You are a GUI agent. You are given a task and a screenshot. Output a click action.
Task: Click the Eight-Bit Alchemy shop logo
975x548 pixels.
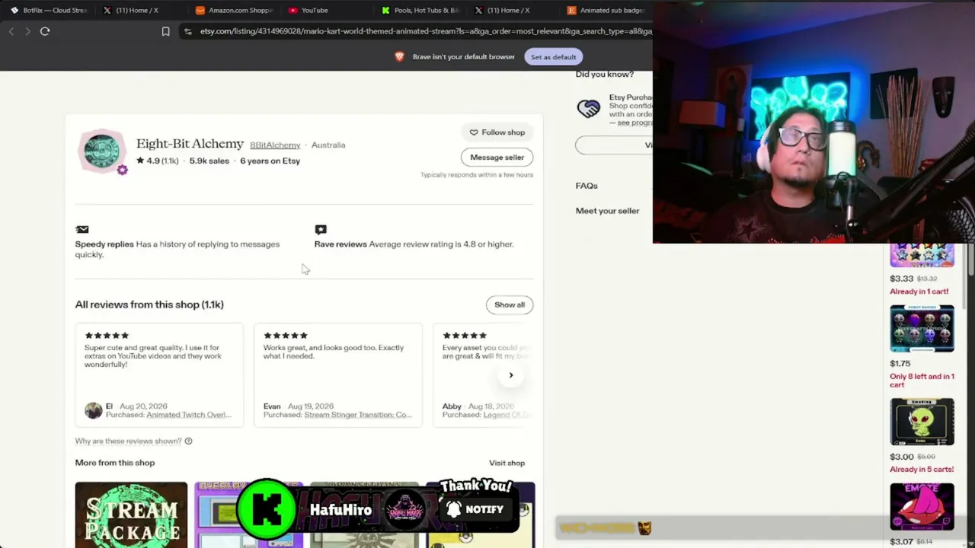point(101,151)
